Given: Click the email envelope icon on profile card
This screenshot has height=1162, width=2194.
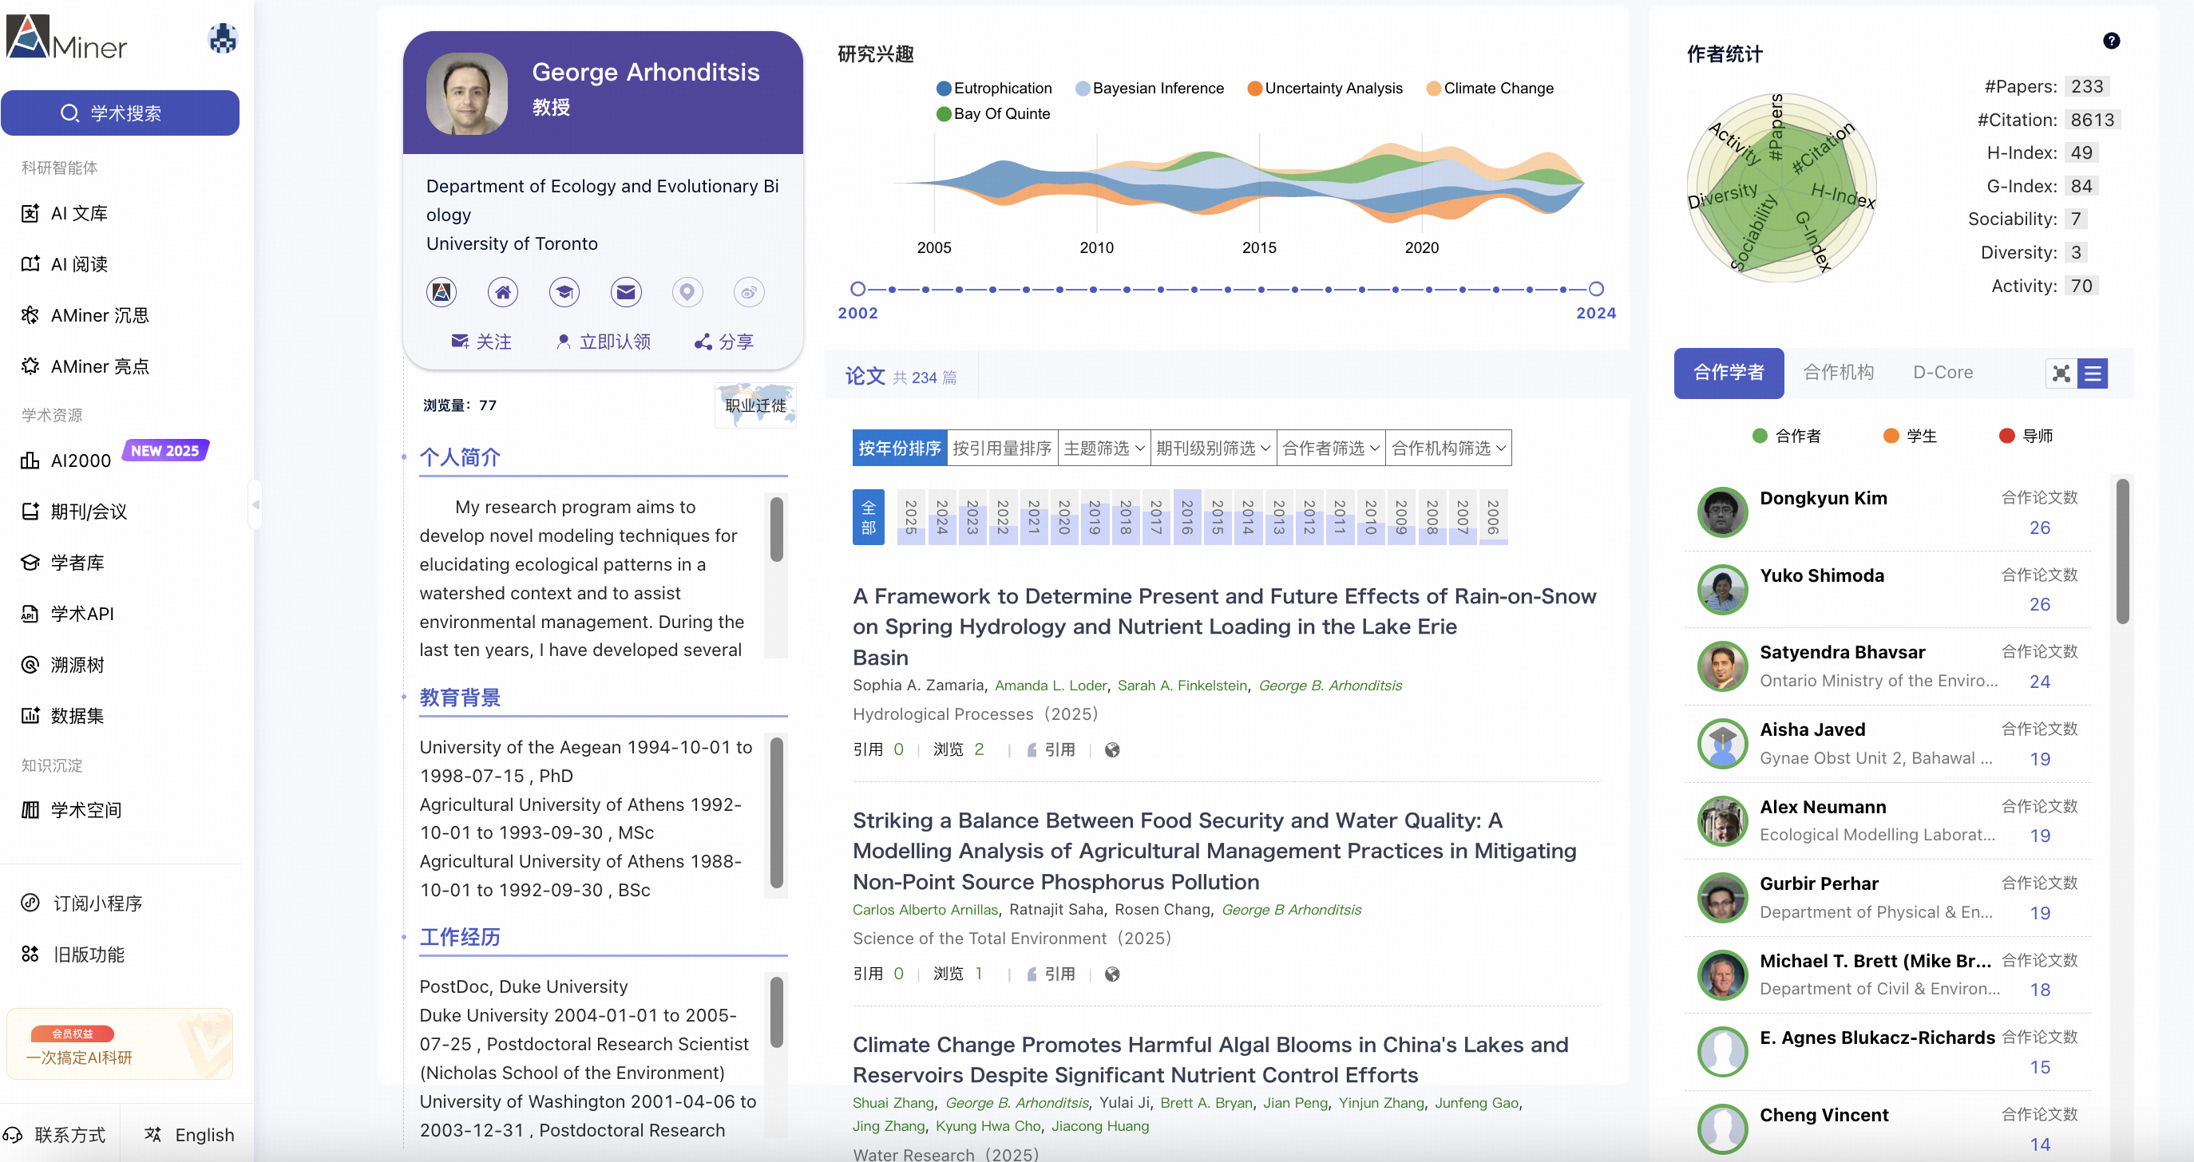Looking at the screenshot, I should 625,292.
